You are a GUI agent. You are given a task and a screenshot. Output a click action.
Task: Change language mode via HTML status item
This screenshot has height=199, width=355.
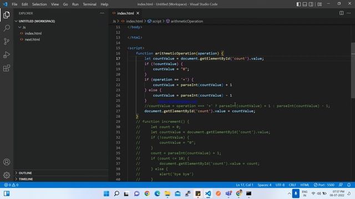coord(305,185)
